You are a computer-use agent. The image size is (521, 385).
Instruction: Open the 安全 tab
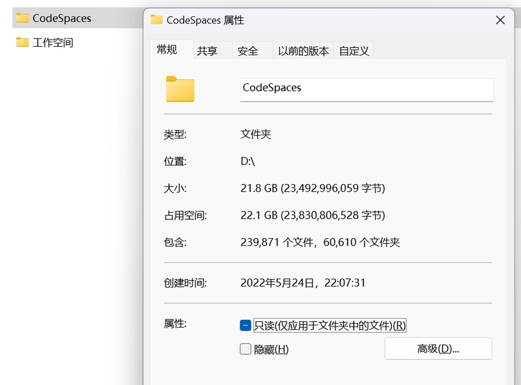pyautogui.click(x=253, y=51)
